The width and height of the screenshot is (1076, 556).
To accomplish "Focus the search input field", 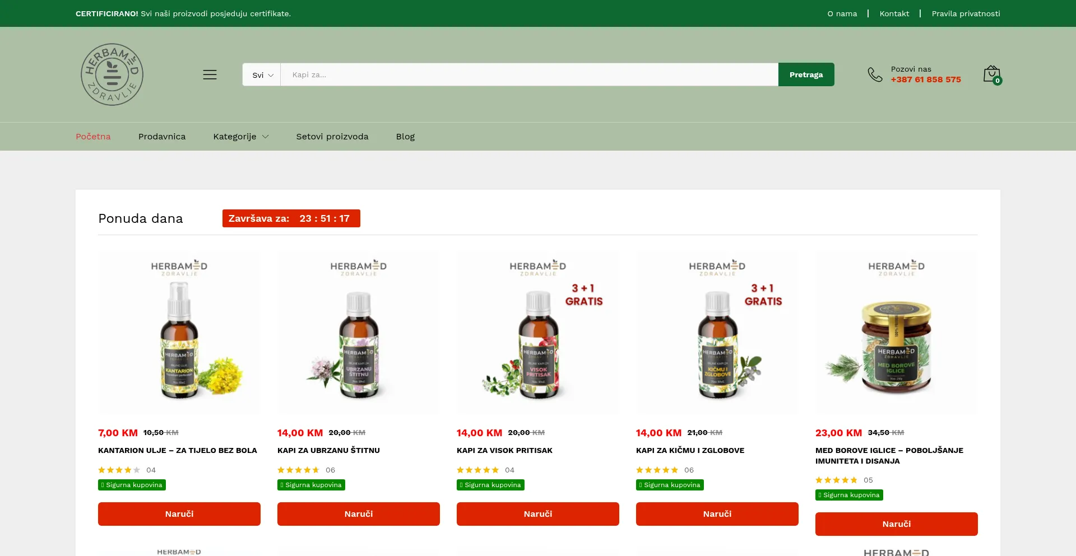I will coord(528,75).
